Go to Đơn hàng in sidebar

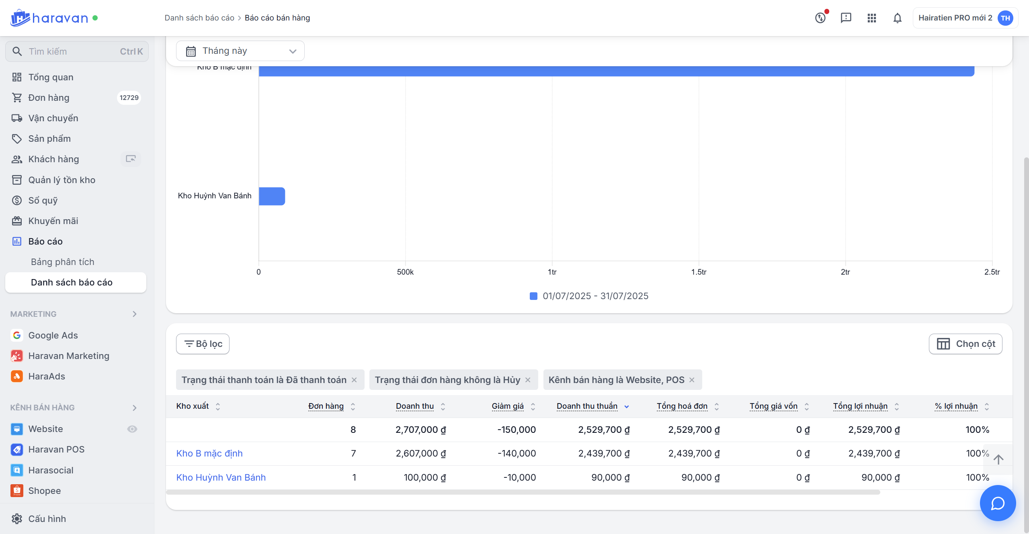(49, 98)
